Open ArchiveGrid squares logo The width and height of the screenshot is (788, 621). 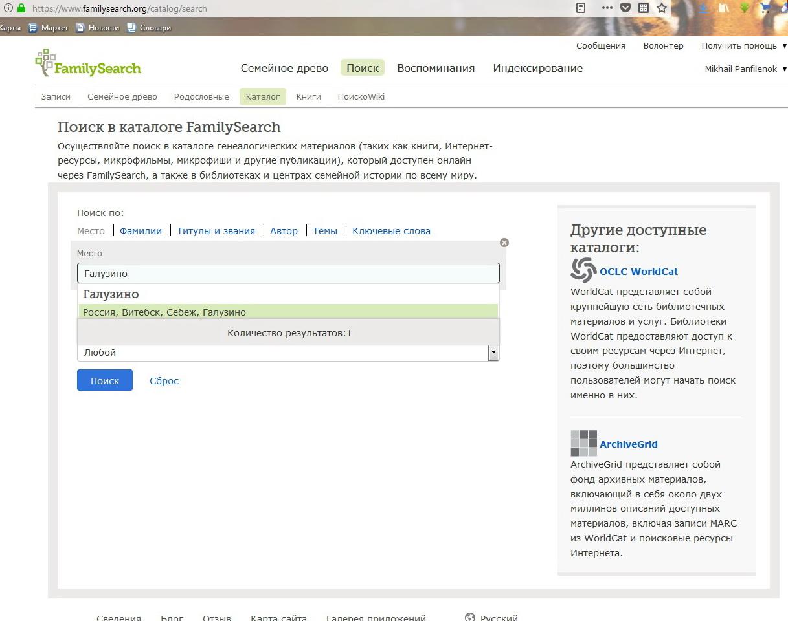click(583, 443)
